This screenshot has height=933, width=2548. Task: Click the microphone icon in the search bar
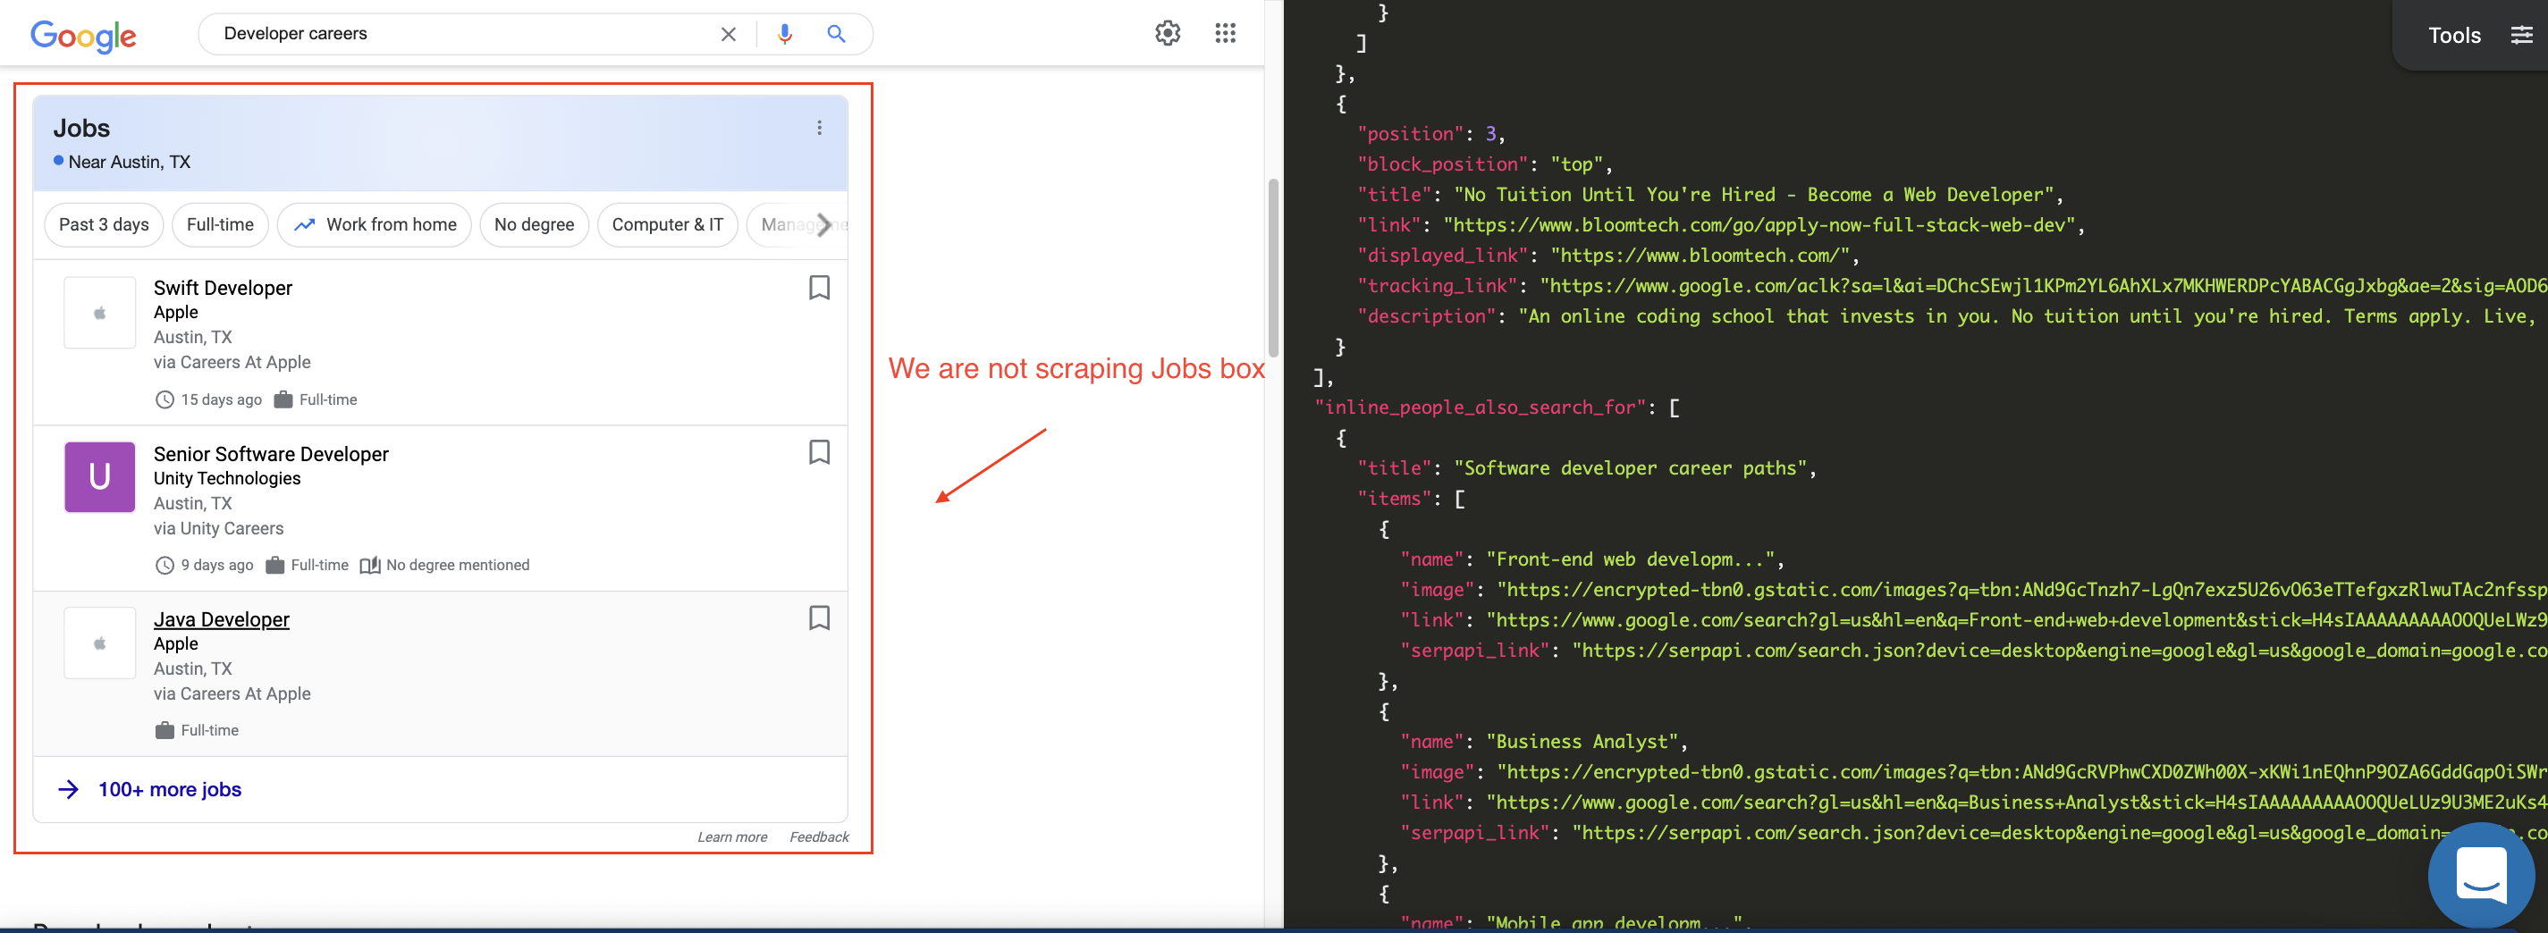pyautogui.click(x=784, y=32)
